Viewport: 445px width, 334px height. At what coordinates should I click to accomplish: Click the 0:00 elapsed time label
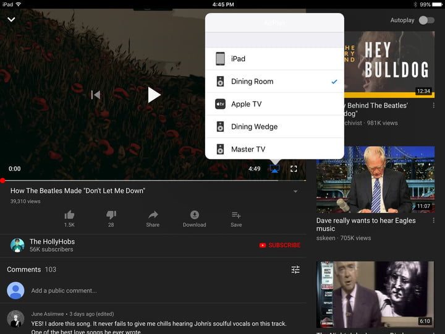point(14,169)
